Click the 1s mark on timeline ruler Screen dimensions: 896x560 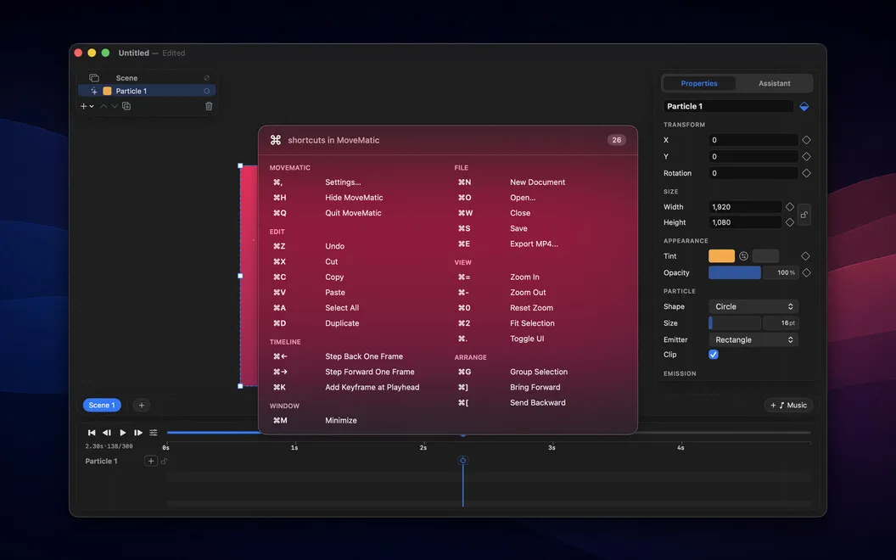click(294, 447)
